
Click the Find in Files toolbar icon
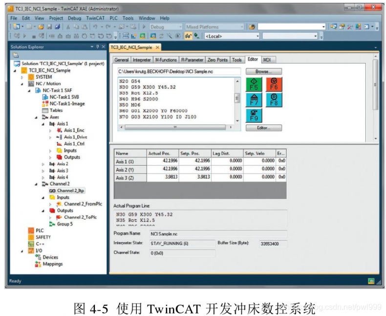[x=252, y=26]
